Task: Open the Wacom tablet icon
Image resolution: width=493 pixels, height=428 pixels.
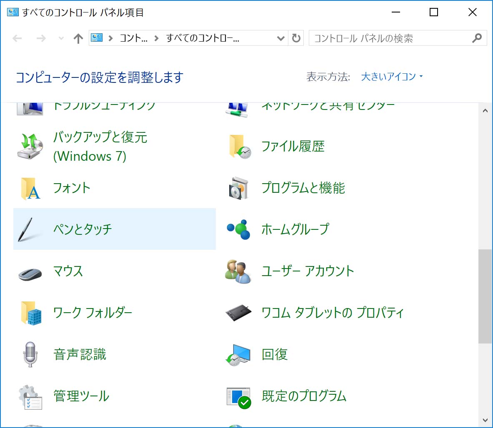Action: click(x=239, y=313)
